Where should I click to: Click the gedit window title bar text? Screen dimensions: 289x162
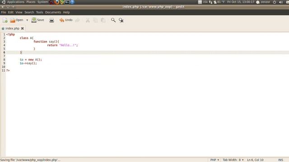point(154,7)
